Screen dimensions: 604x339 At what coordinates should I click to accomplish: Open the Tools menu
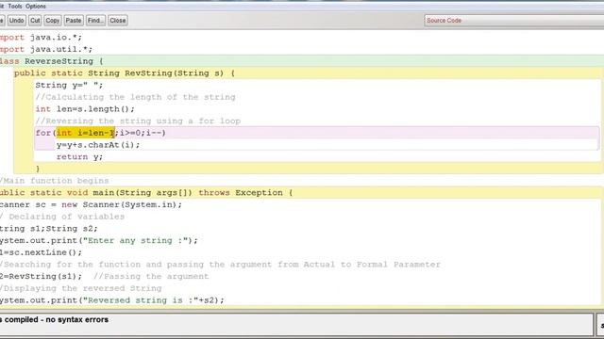click(15, 7)
